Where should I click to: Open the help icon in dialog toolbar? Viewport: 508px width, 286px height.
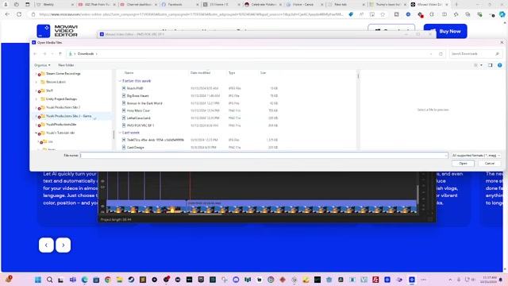500,65
